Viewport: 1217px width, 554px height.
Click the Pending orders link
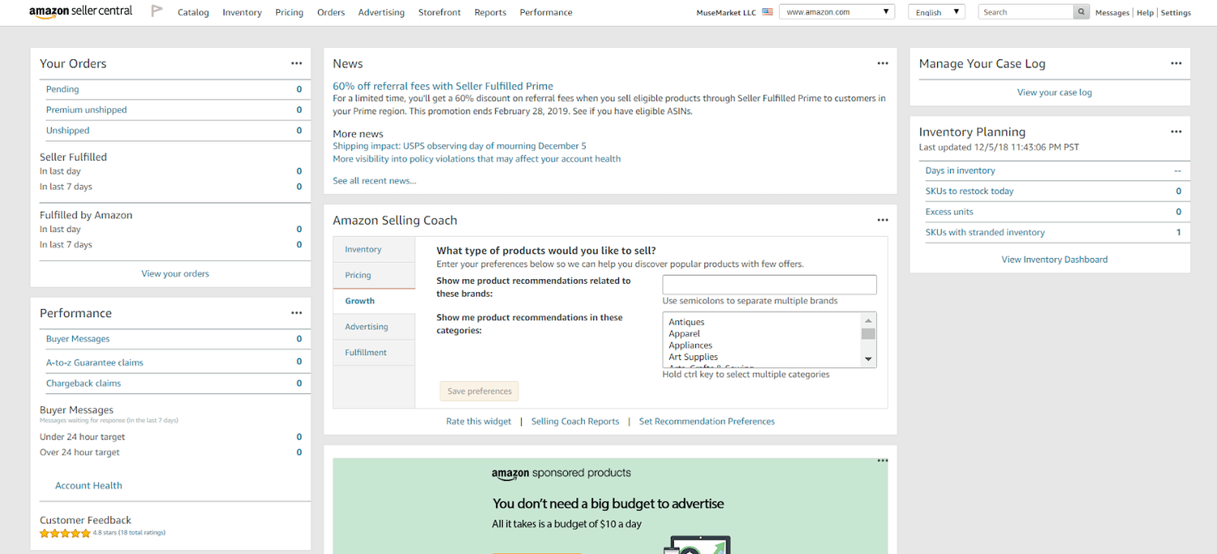(62, 89)
